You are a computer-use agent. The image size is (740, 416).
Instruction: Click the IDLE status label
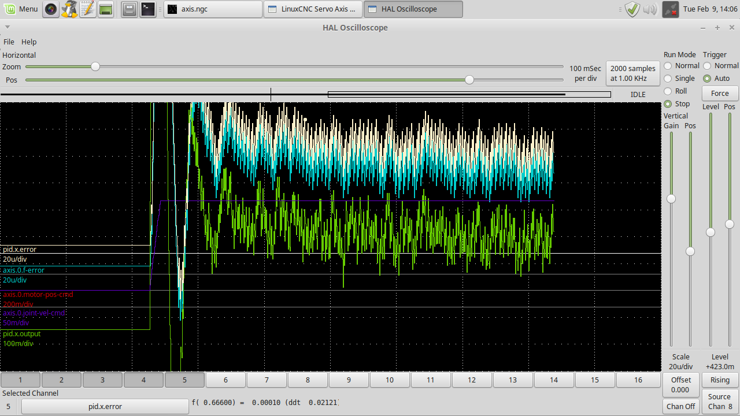point(638,95)
